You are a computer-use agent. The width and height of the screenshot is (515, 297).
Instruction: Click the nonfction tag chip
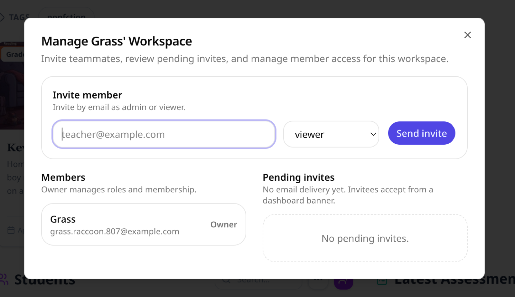point(66,16)
